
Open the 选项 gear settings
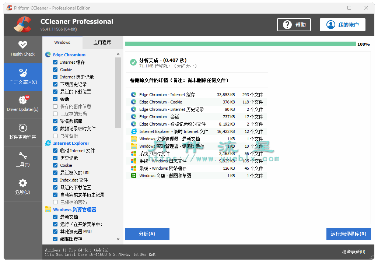[x=23, y=187]
